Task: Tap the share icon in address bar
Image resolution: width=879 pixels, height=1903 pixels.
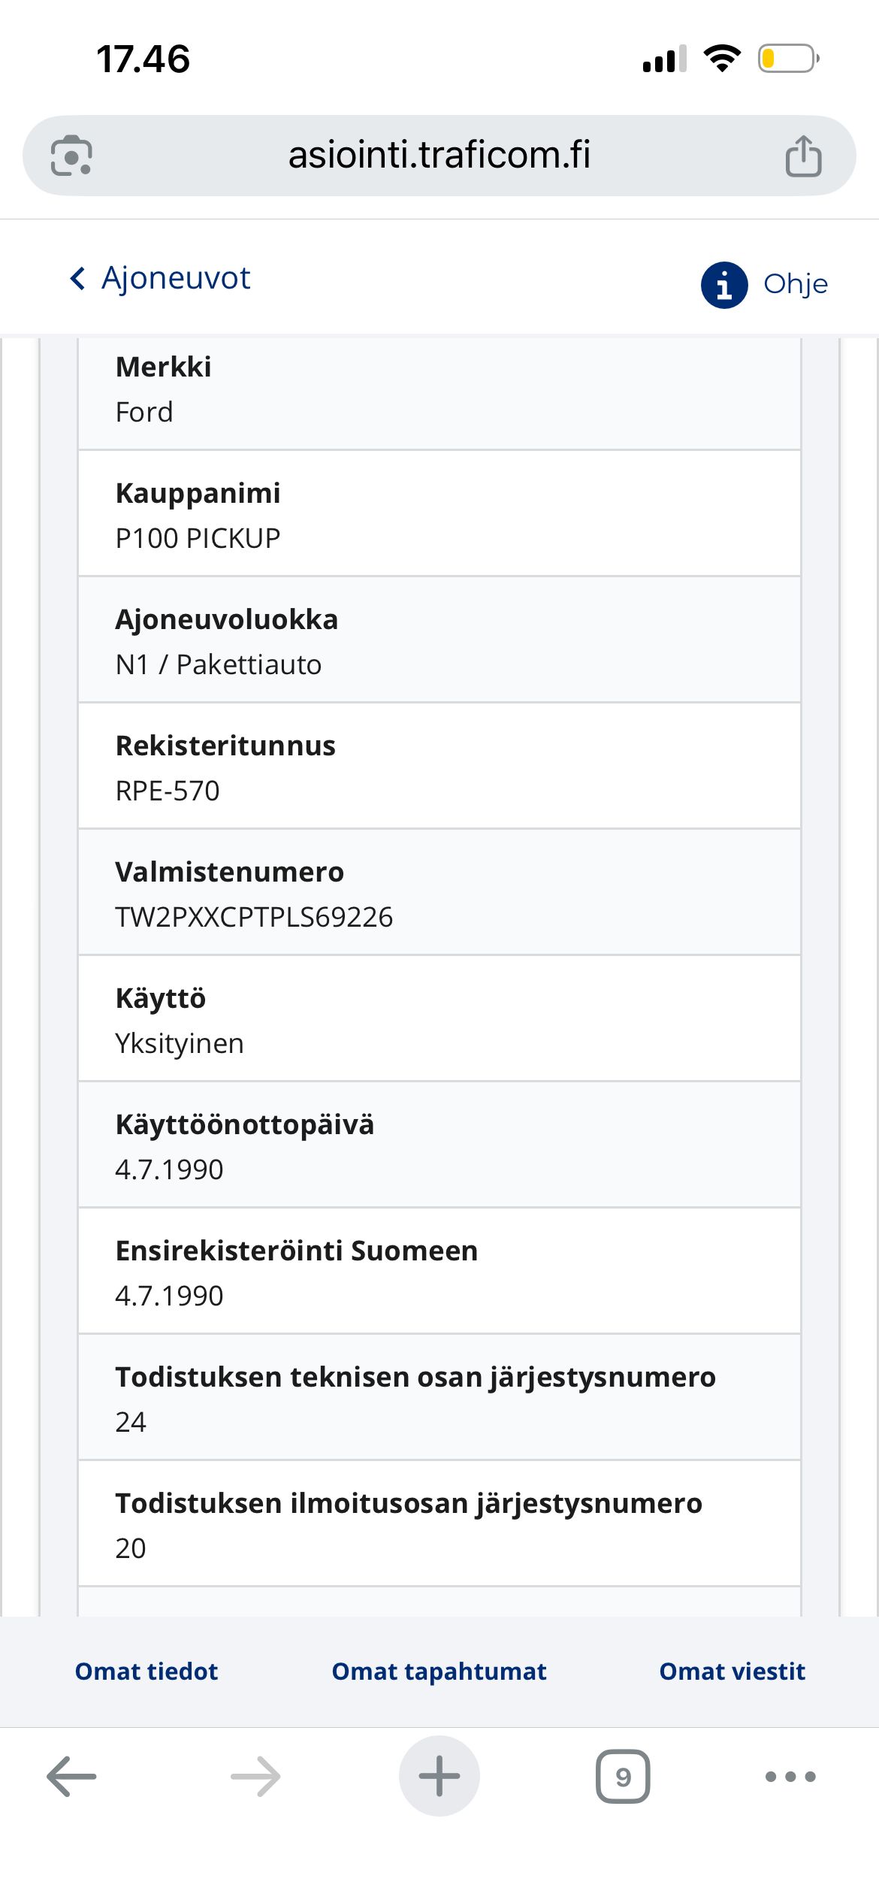Action: point(803,156)
